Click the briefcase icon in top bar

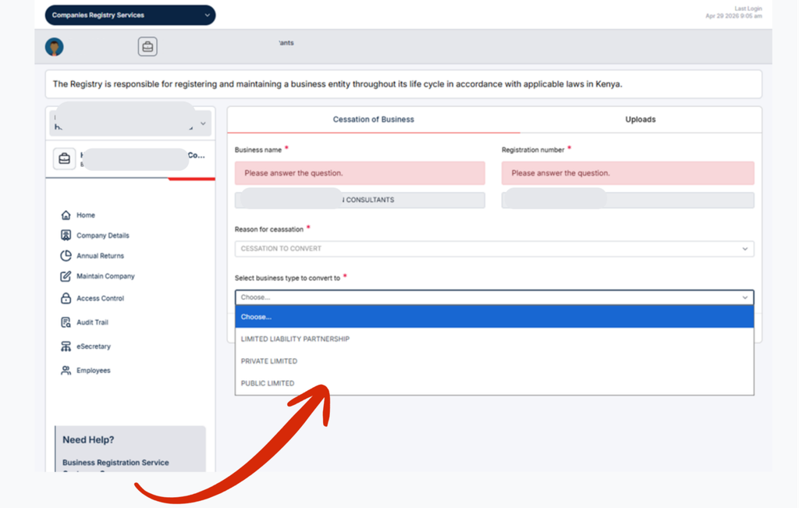(x=147, y=47)
